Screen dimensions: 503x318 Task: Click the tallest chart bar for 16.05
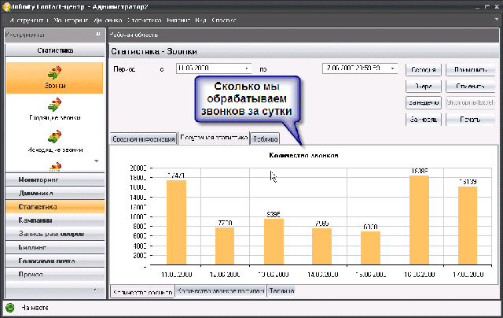(419, 220)
